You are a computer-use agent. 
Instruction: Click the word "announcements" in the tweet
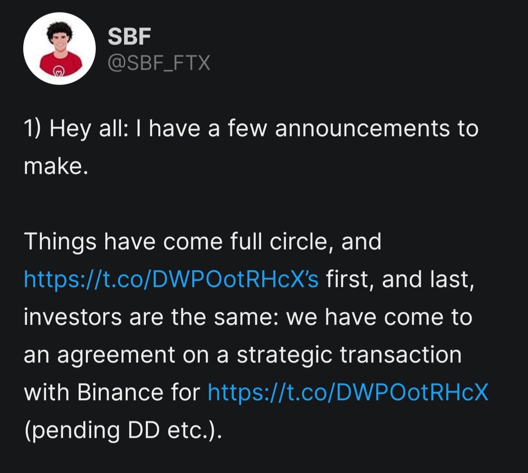362,129
